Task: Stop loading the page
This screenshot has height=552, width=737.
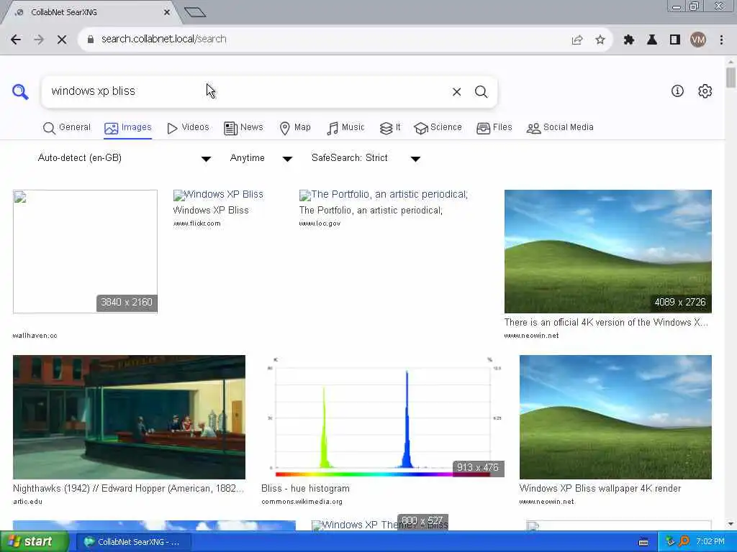Action: tap(62, 40)
